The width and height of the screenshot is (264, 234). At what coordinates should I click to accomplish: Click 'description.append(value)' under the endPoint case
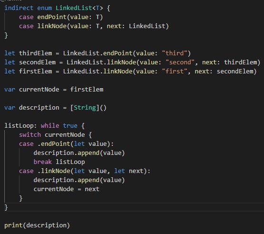click(79, 153)
